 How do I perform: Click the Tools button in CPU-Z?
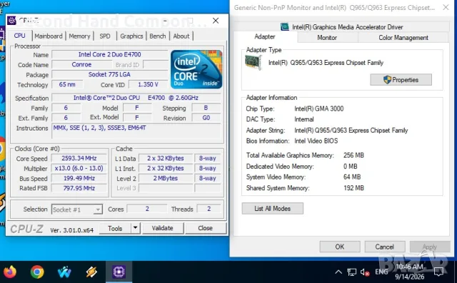point(115,228)
